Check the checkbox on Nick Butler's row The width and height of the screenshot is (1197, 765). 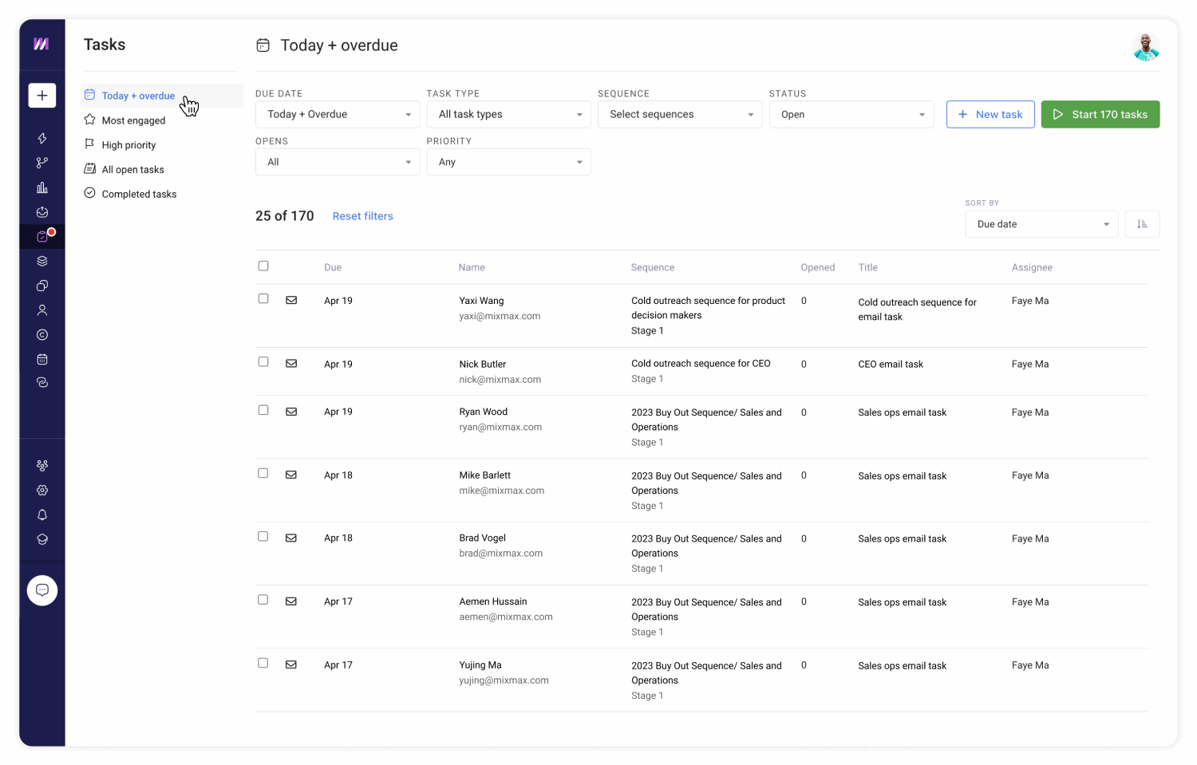tap(263, 361)
